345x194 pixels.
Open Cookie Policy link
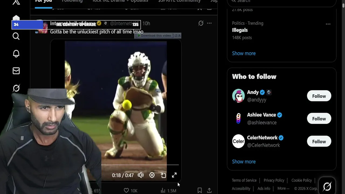302,180
